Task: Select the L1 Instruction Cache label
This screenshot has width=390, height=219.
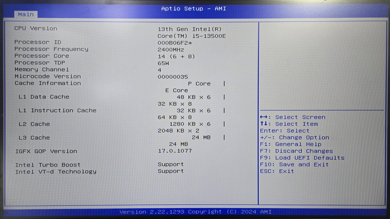Action: click(x=57, y=110)
